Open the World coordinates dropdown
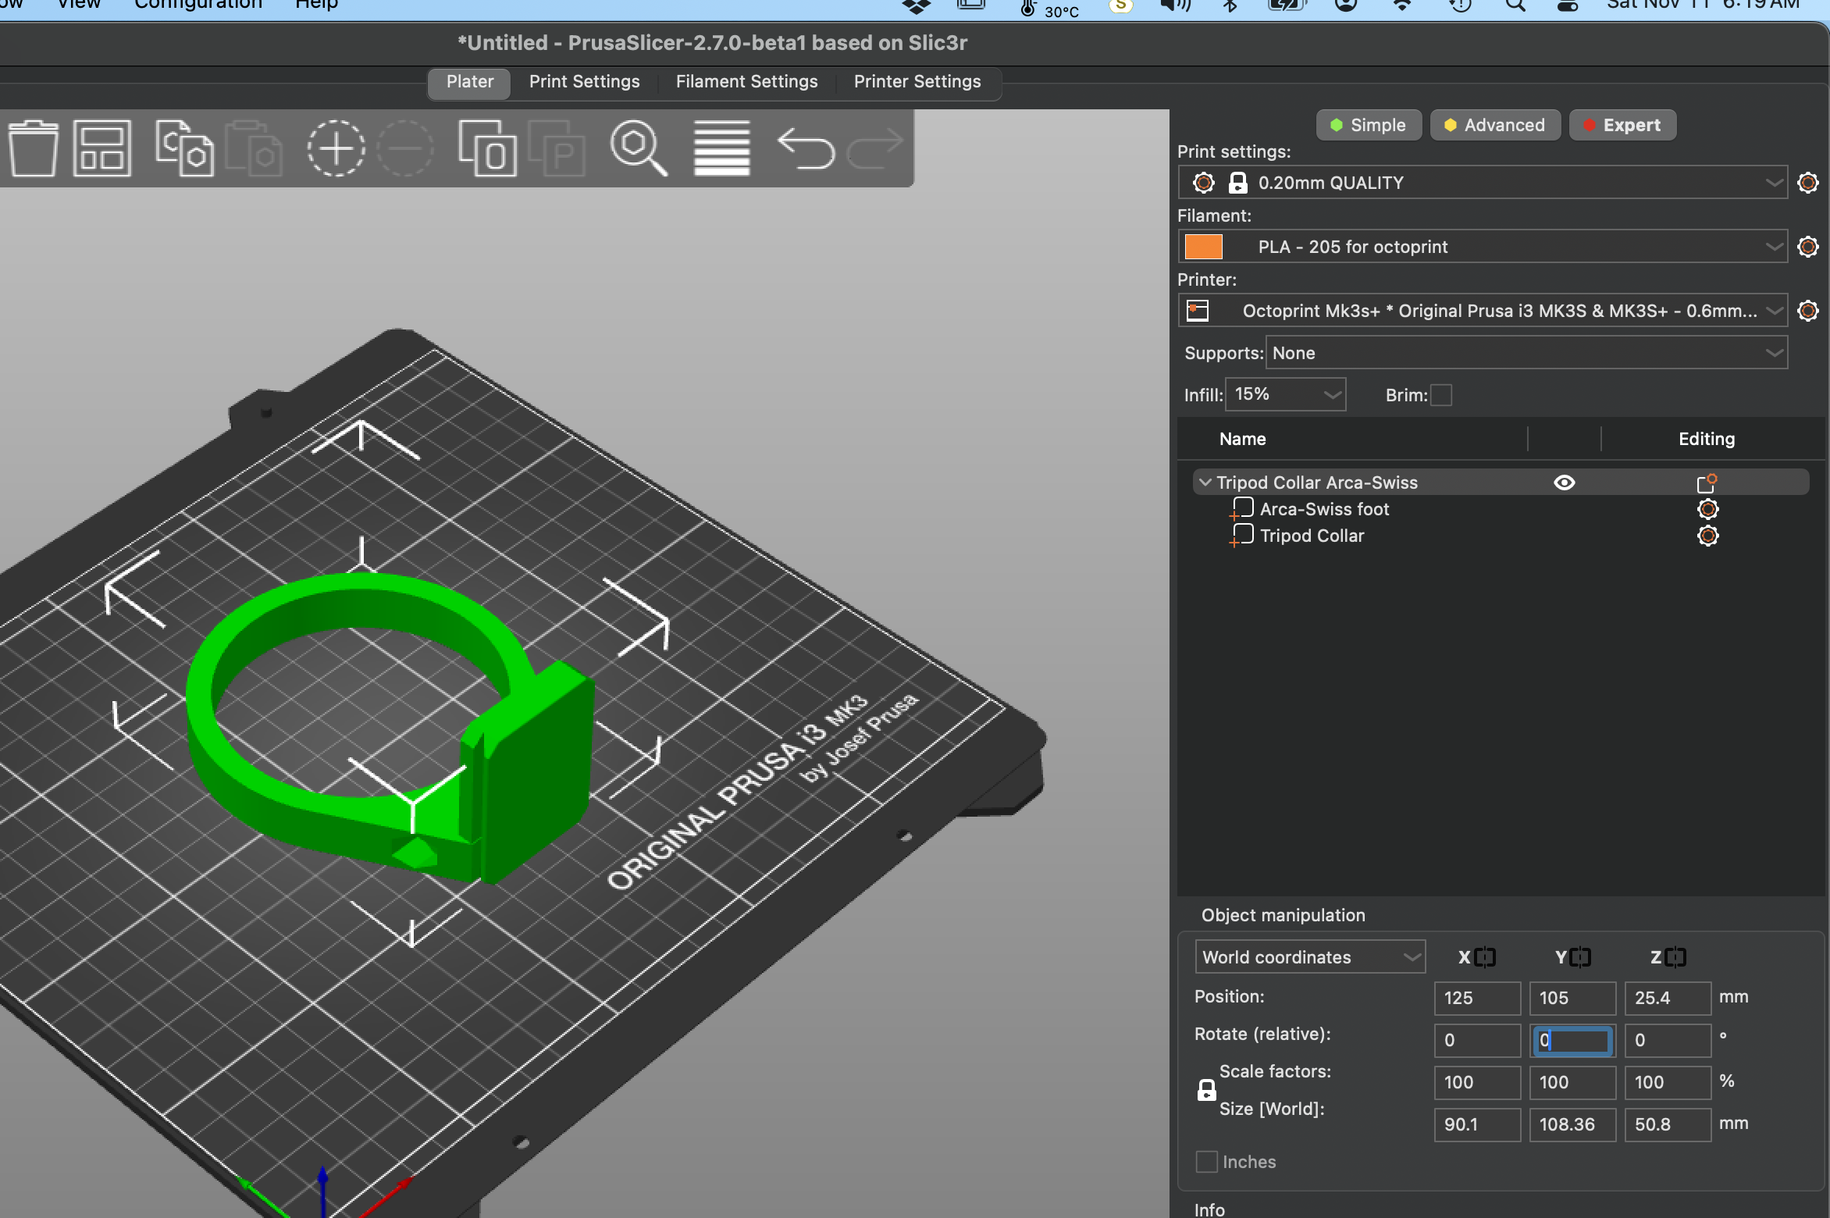 point(1310,956)
